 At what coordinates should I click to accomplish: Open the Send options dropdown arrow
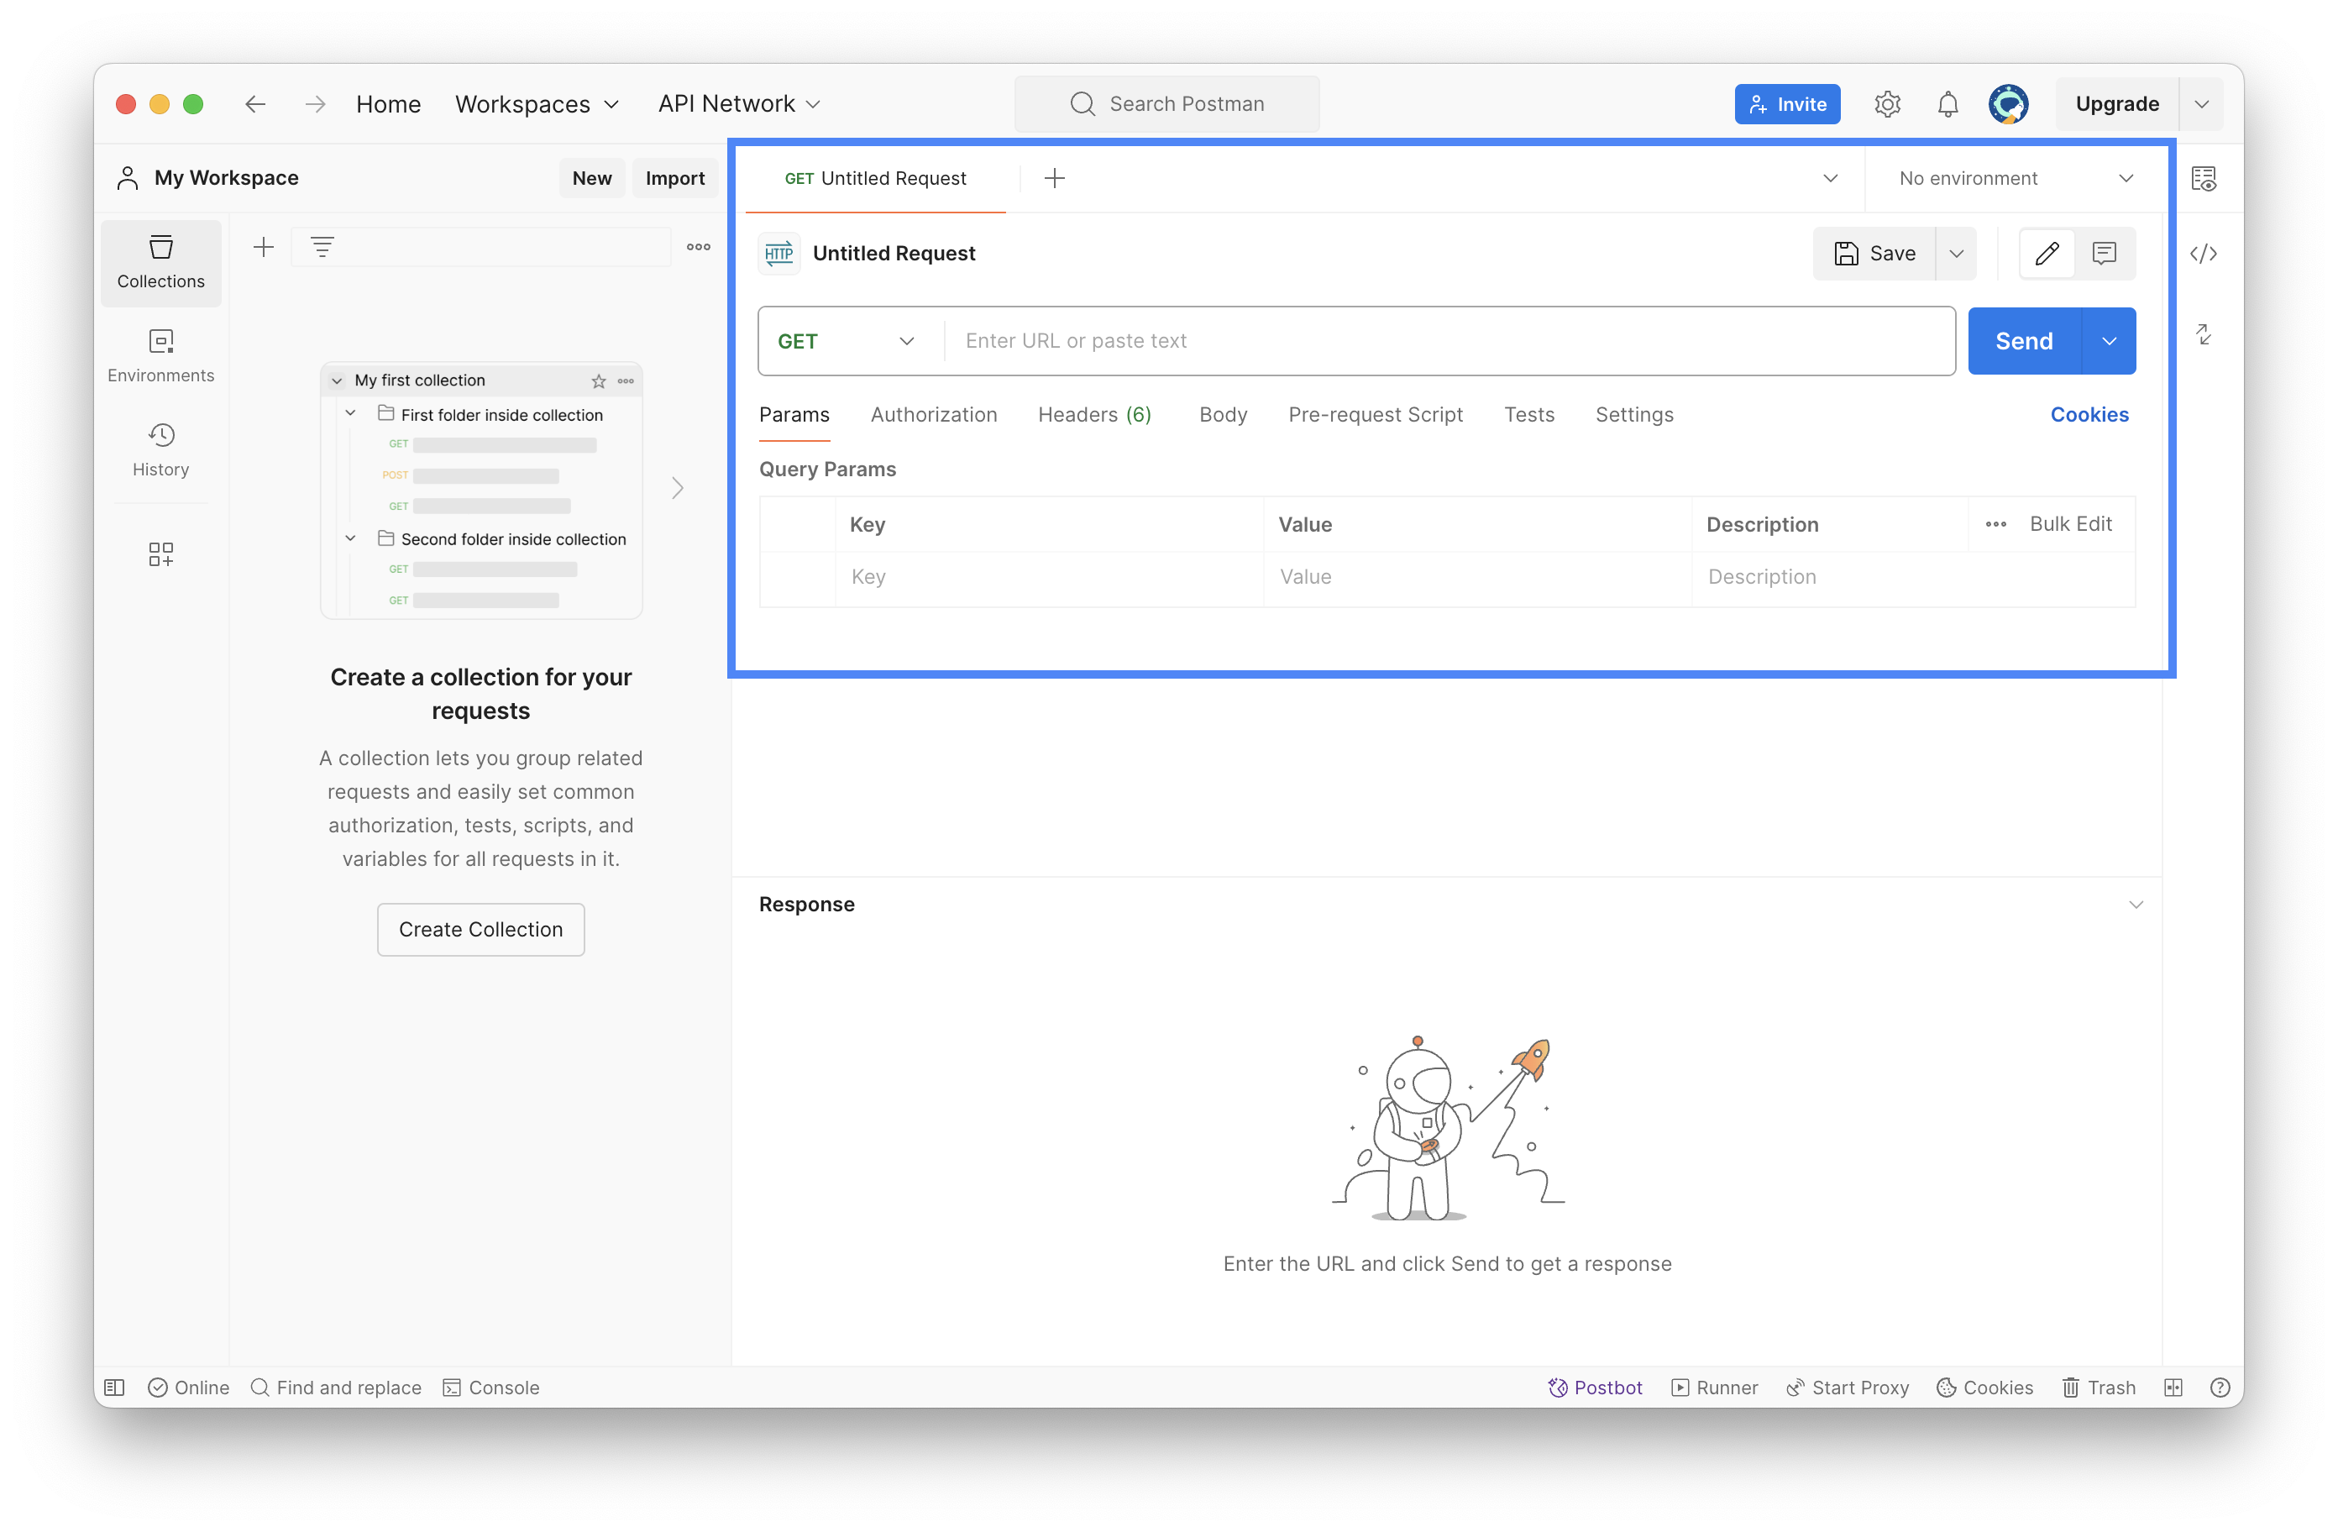pos(2108,341)
